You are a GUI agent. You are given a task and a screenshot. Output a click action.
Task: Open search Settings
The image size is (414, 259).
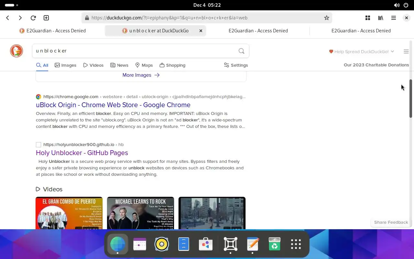tap(236, 65)
